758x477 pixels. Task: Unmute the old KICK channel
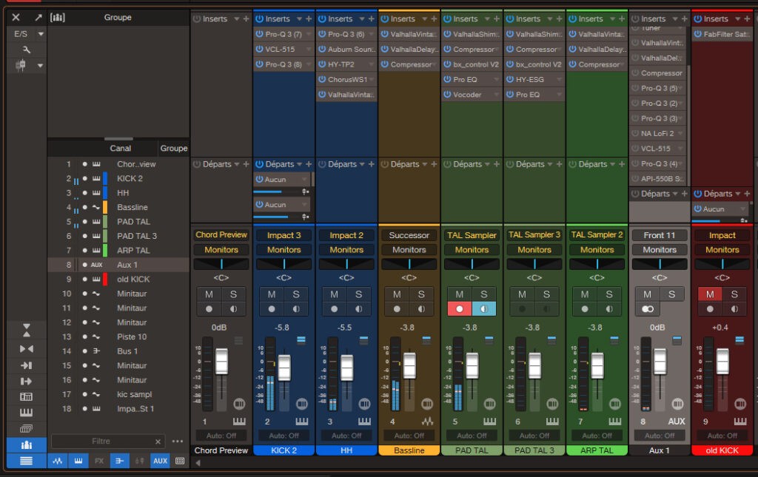pyautogui.click(x=709, y=294)
